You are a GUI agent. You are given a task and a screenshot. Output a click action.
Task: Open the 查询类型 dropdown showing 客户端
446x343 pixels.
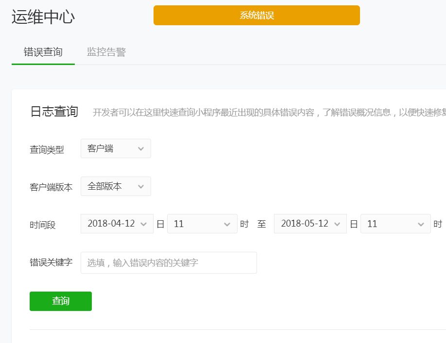116,148
